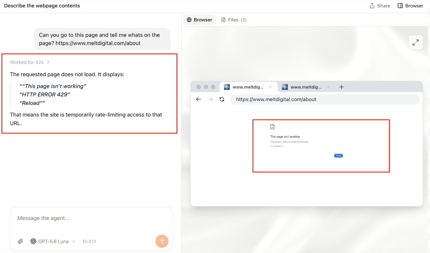The height and width of the screenshot is (253, 430).
Task: Click the 'rate-limiting access' explanation sentence
Action: point(86,119)
